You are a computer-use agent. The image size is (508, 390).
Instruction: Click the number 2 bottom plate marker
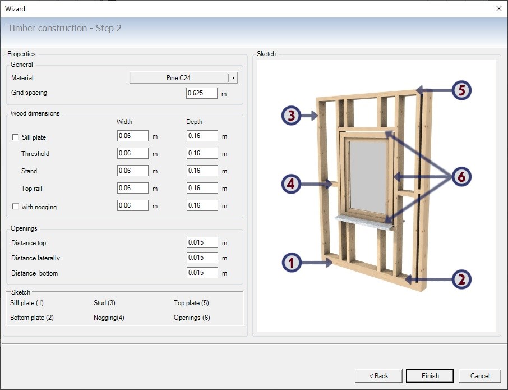click(x=461, y=279)
